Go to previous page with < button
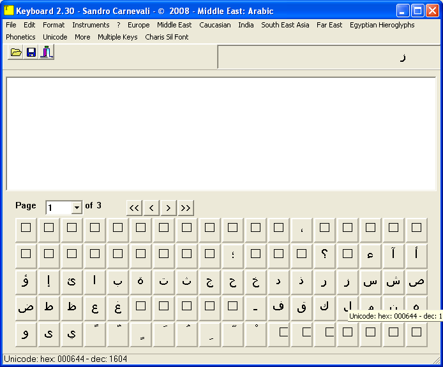443x367 pixels. 151,208
